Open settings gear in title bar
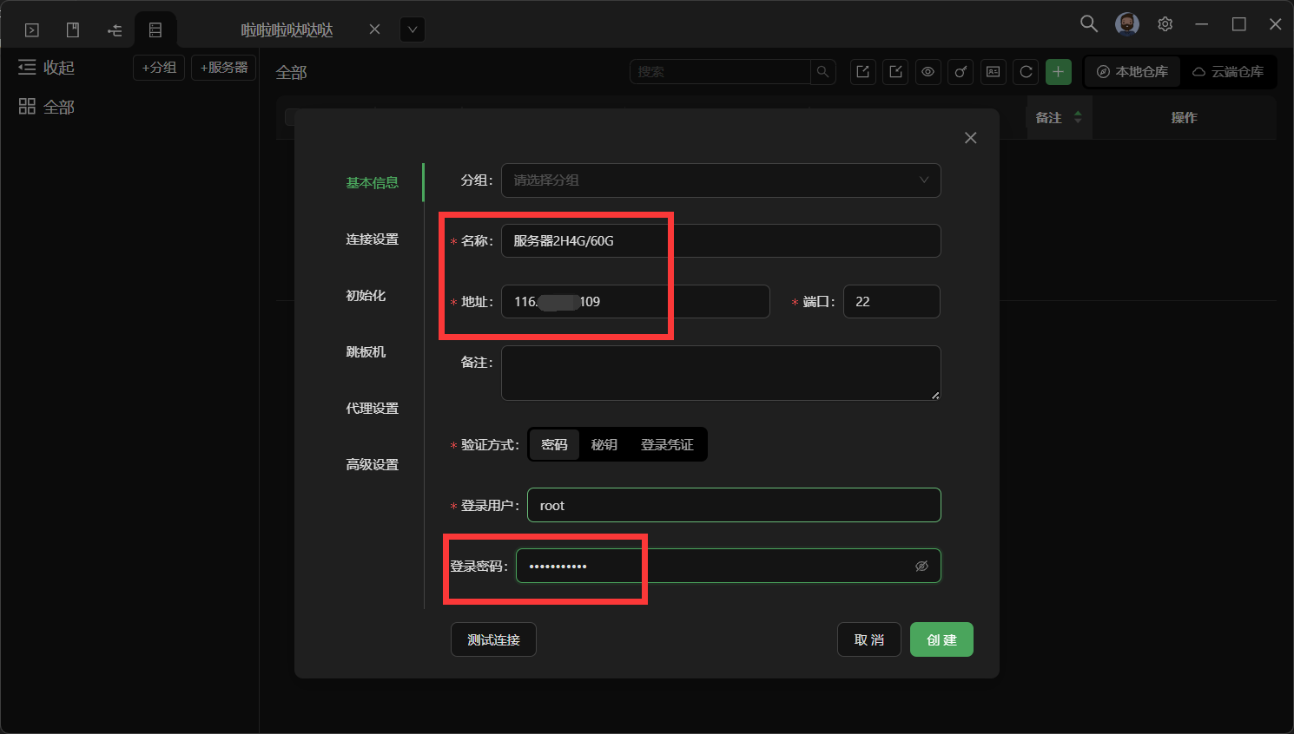The image size is (1294, 734). [x=1165, y=24]
